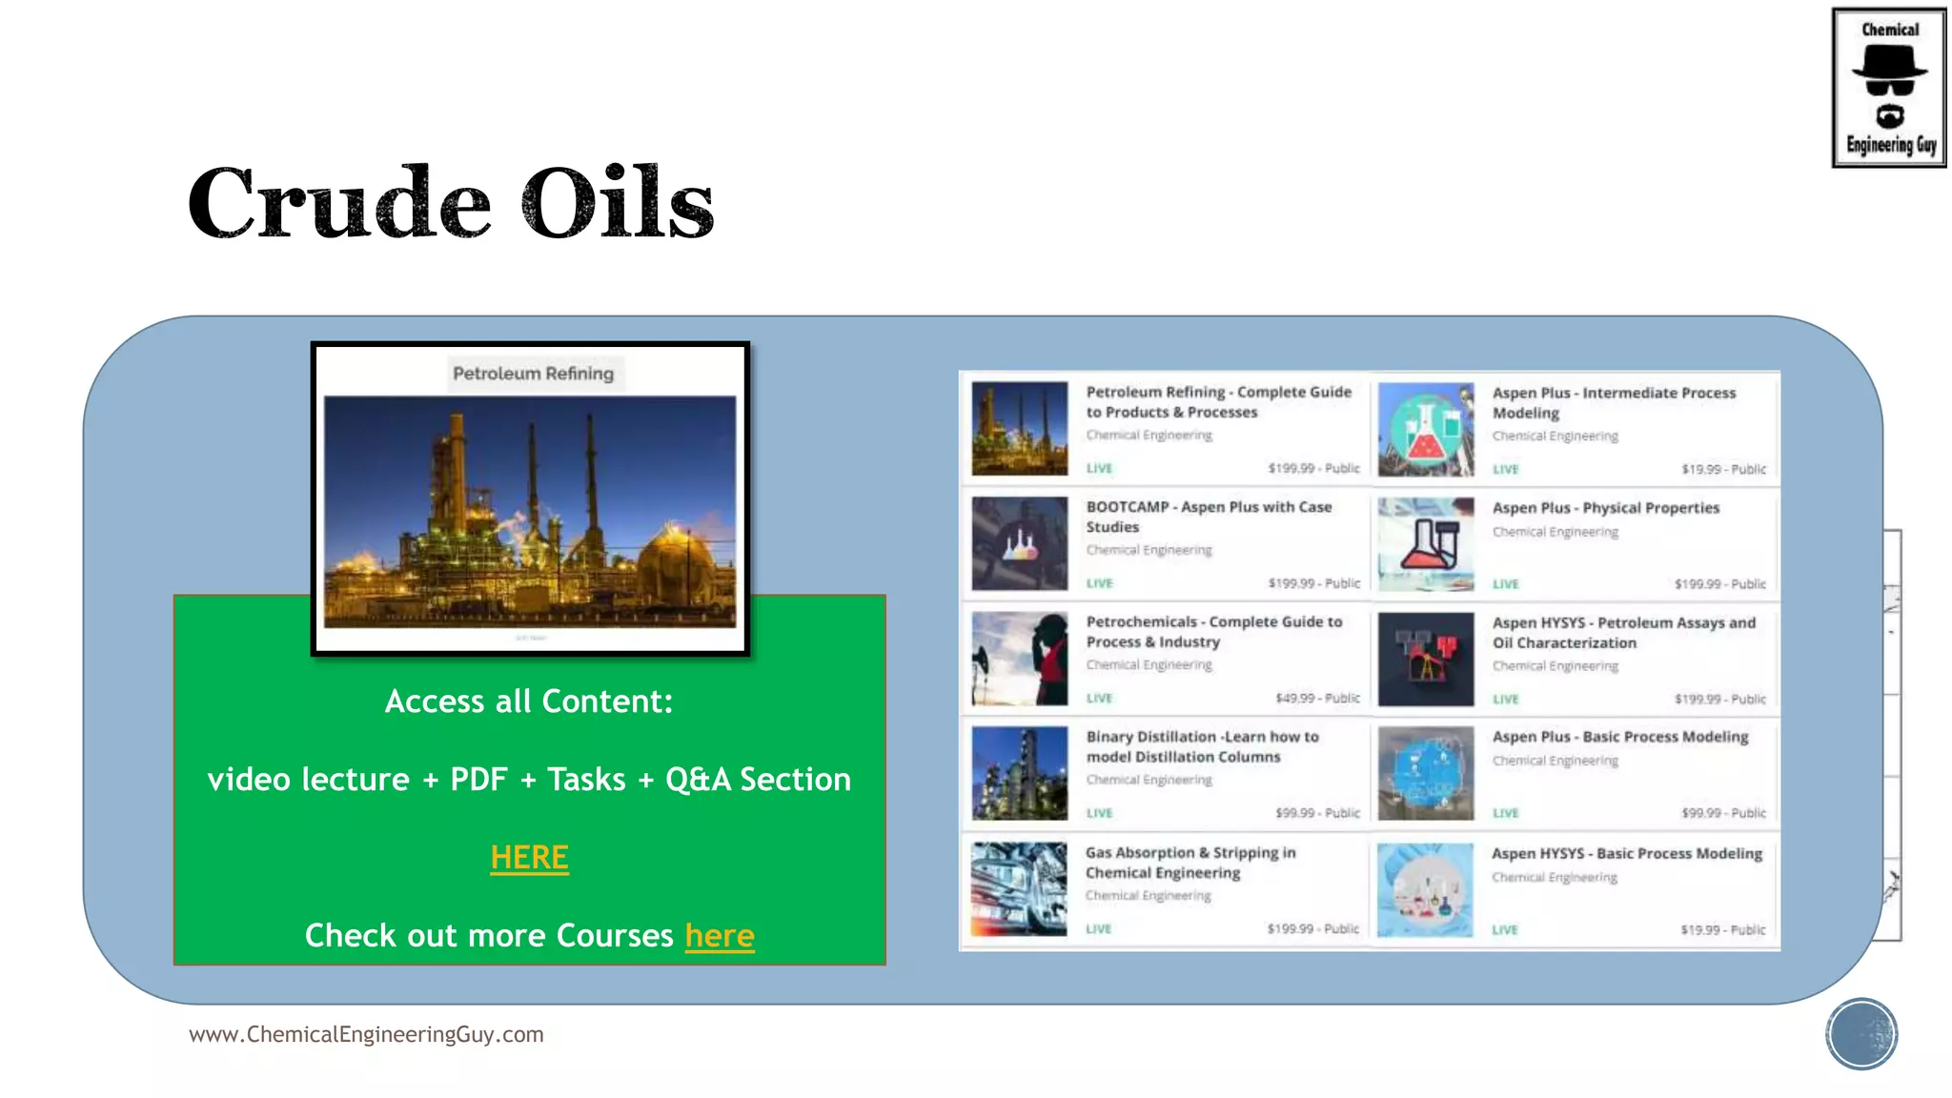Open Aspen HYSYS Basic Process Modeling thumbnail
Image resolution: width=1952 pixels, height=1098 pixels.
click(x=1425, y=890)
